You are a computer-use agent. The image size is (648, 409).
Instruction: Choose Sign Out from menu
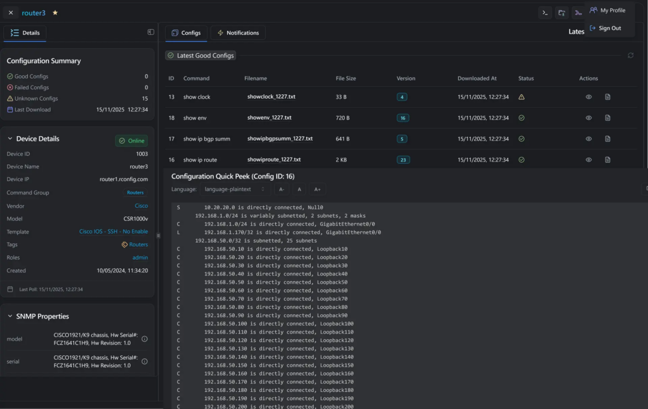606,28
